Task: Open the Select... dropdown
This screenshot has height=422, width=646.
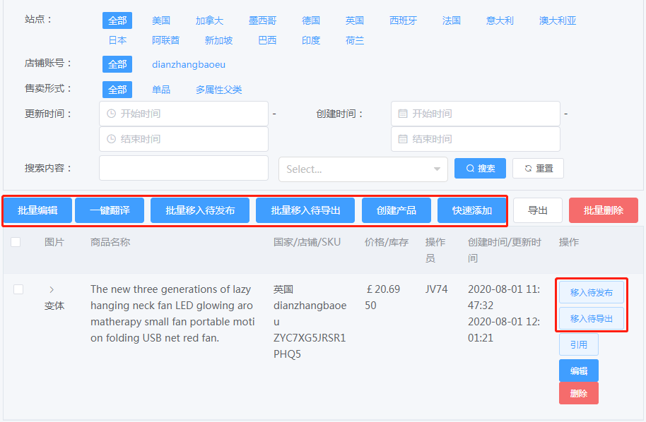Action: (363, 169)
